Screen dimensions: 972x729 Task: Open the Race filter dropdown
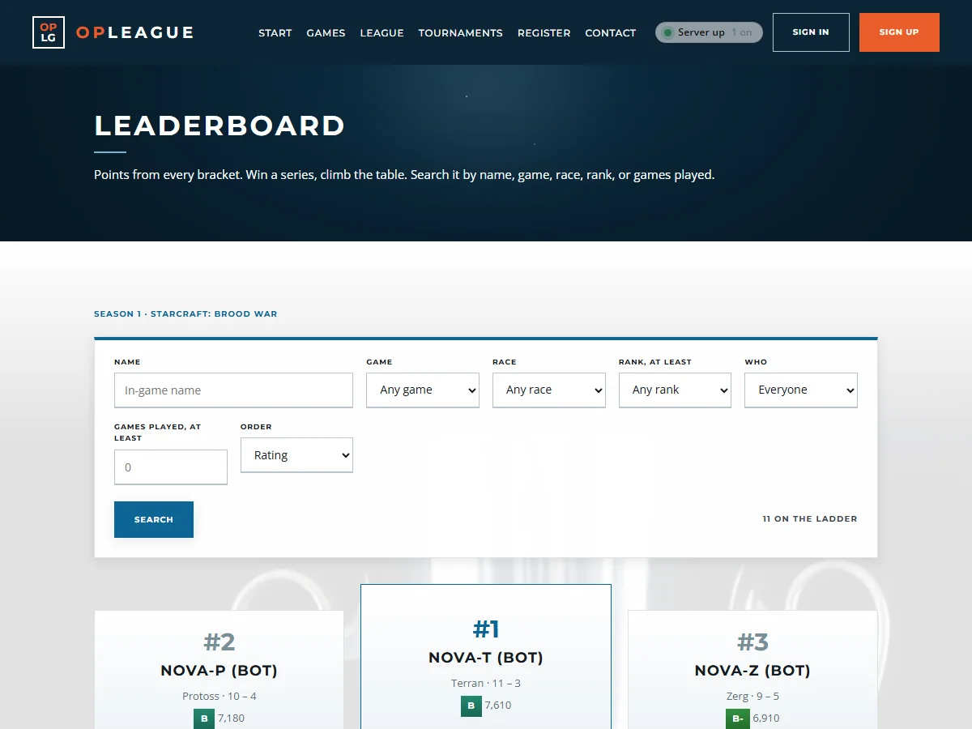[x=549, y=390]
